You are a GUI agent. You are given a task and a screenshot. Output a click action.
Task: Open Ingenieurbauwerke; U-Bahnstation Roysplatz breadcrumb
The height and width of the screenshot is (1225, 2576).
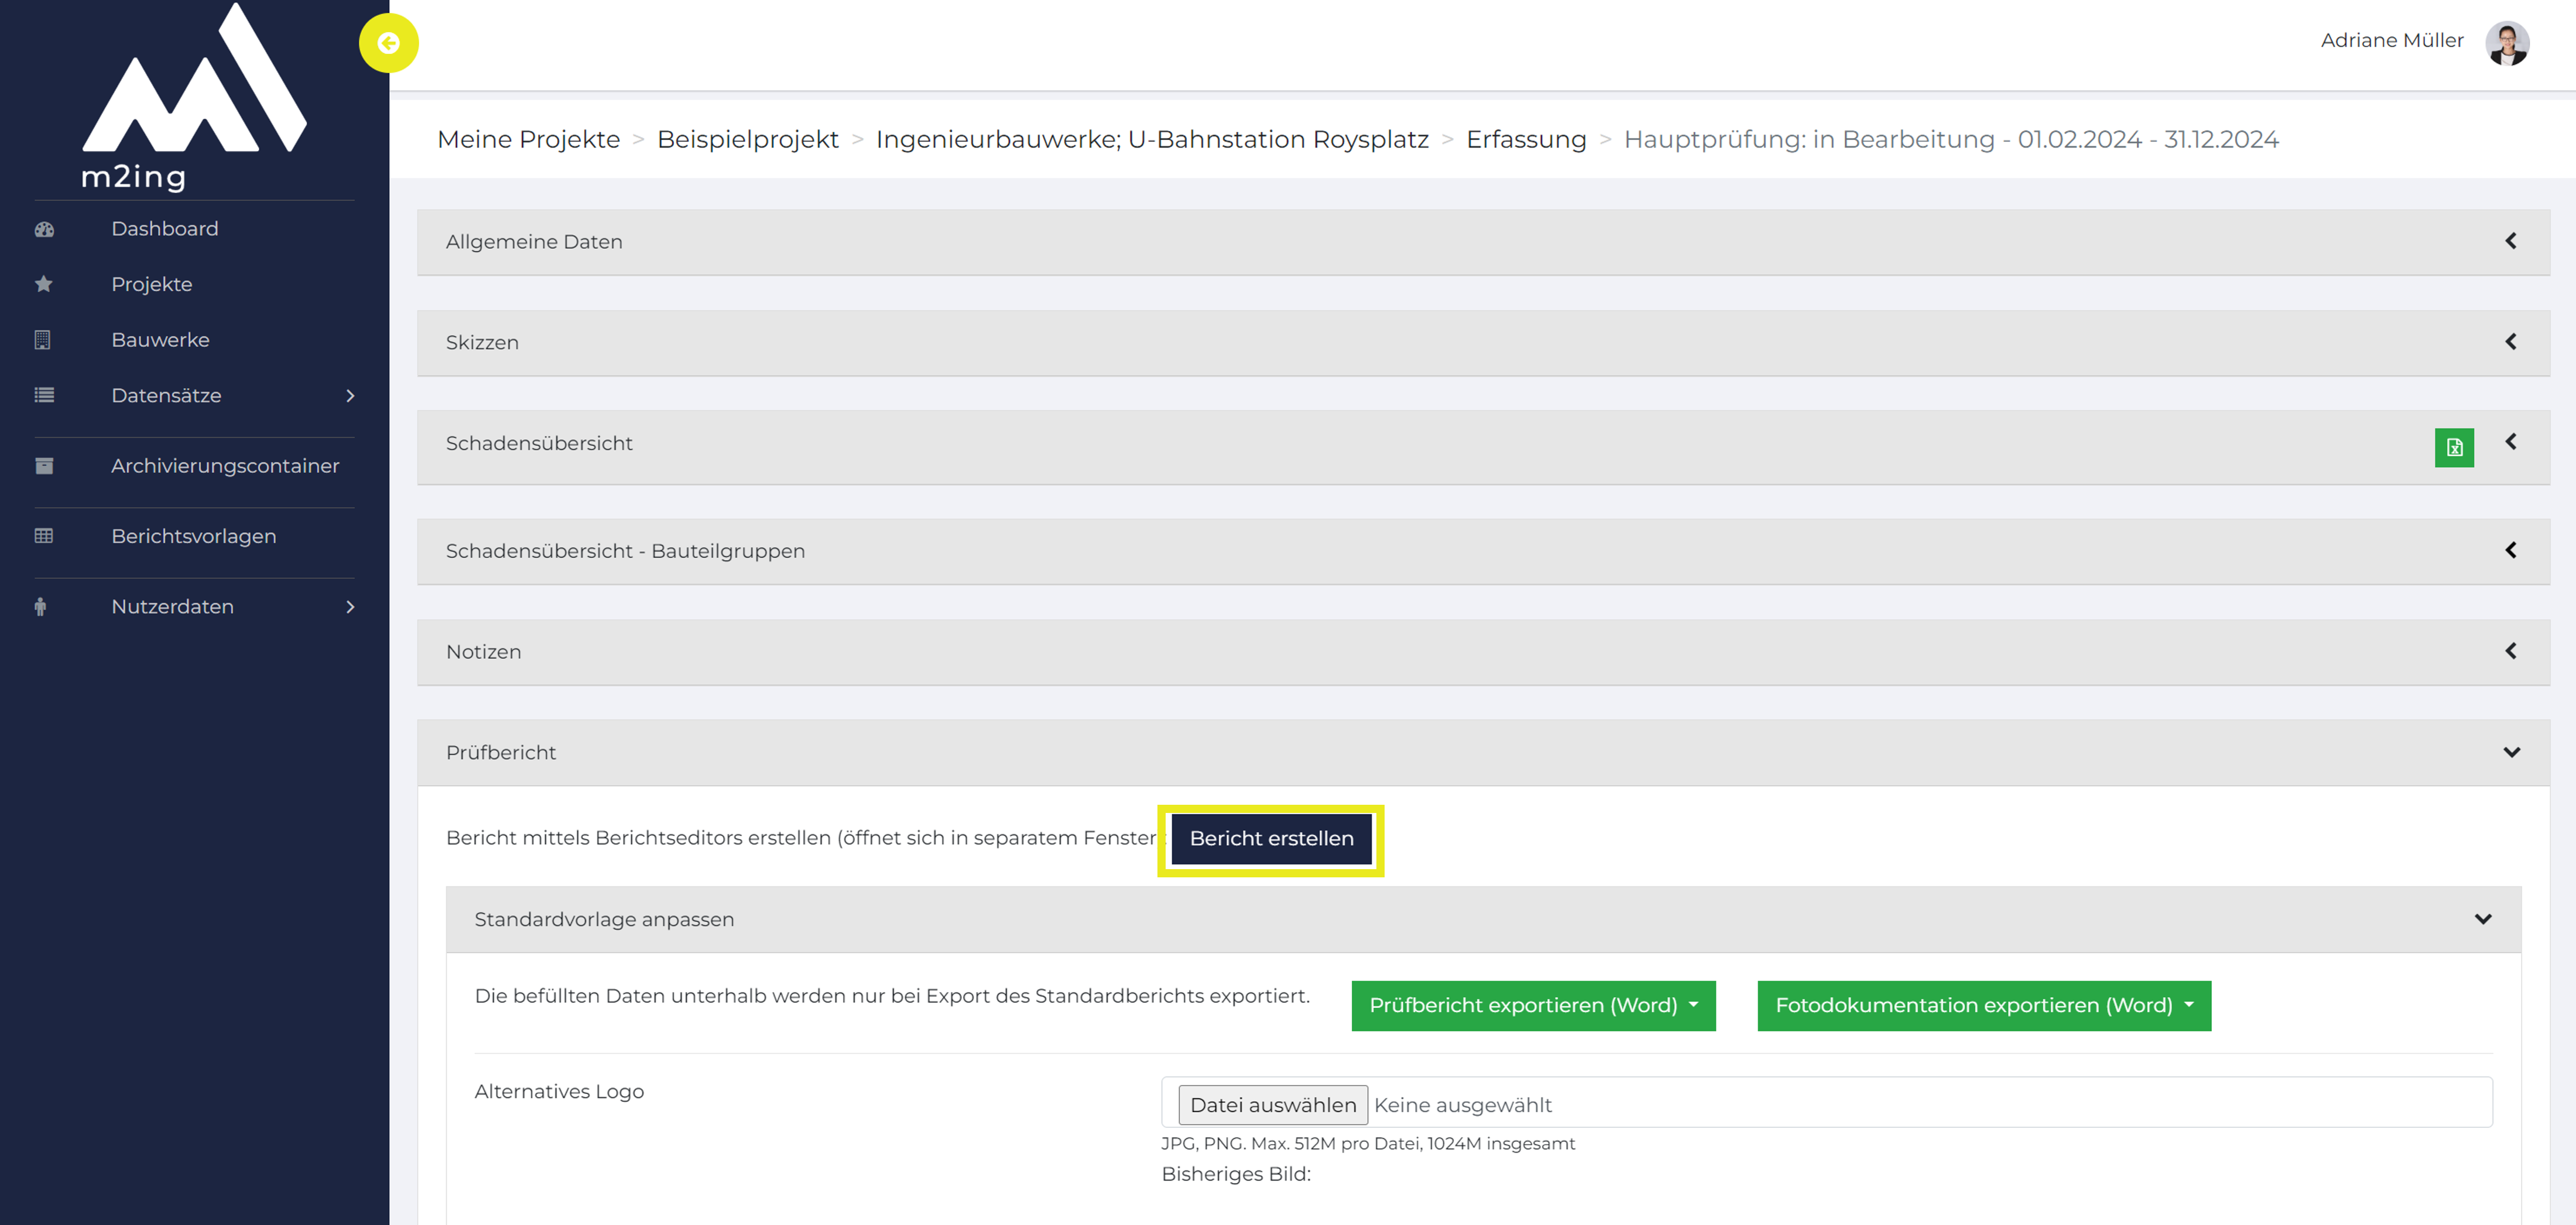[1152, 139]
